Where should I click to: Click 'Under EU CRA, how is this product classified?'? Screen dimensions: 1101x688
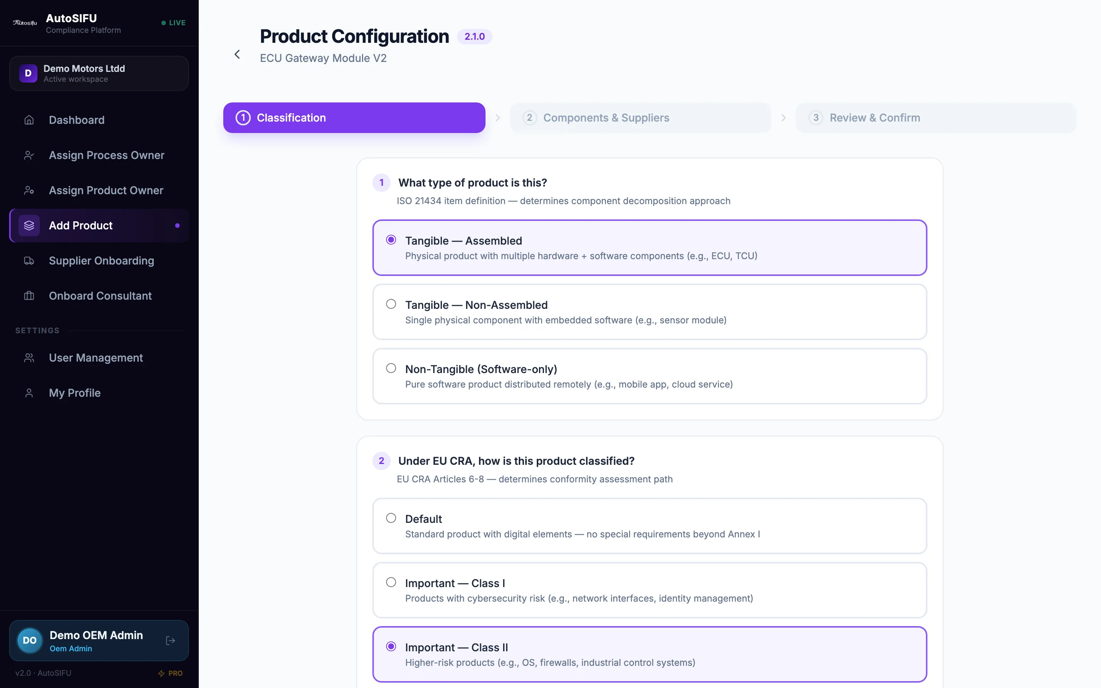pyautogui.click(x=516, y=461)
